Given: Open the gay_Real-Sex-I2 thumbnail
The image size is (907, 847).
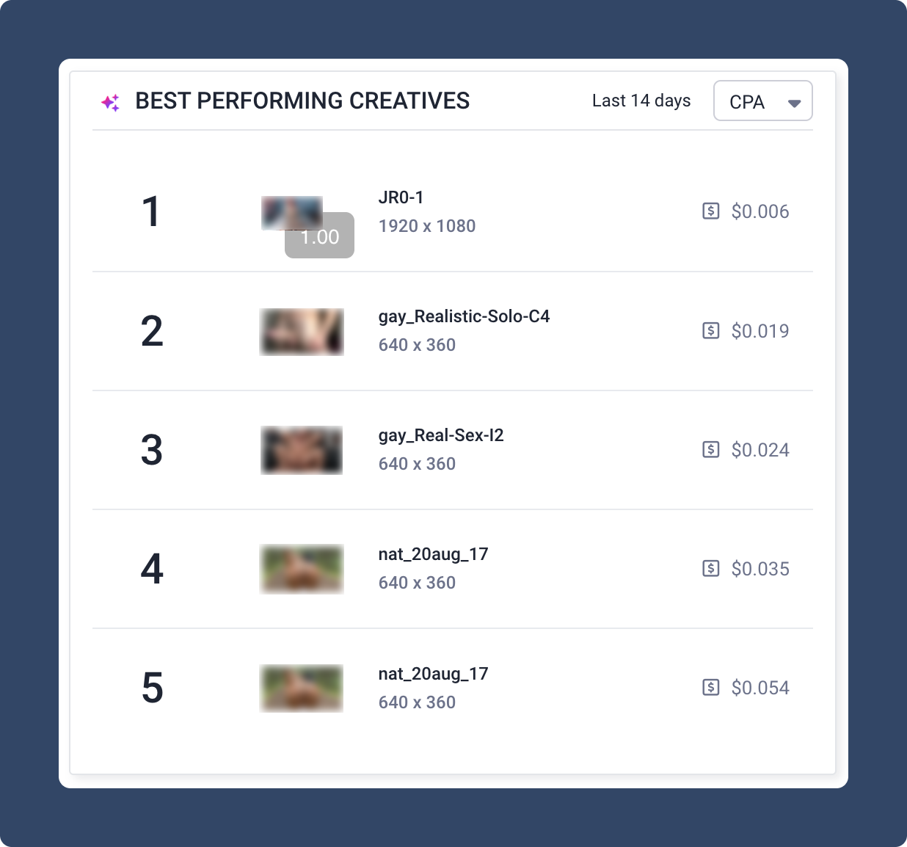Looking at the screenshot, I should click(x=302, y=451).
